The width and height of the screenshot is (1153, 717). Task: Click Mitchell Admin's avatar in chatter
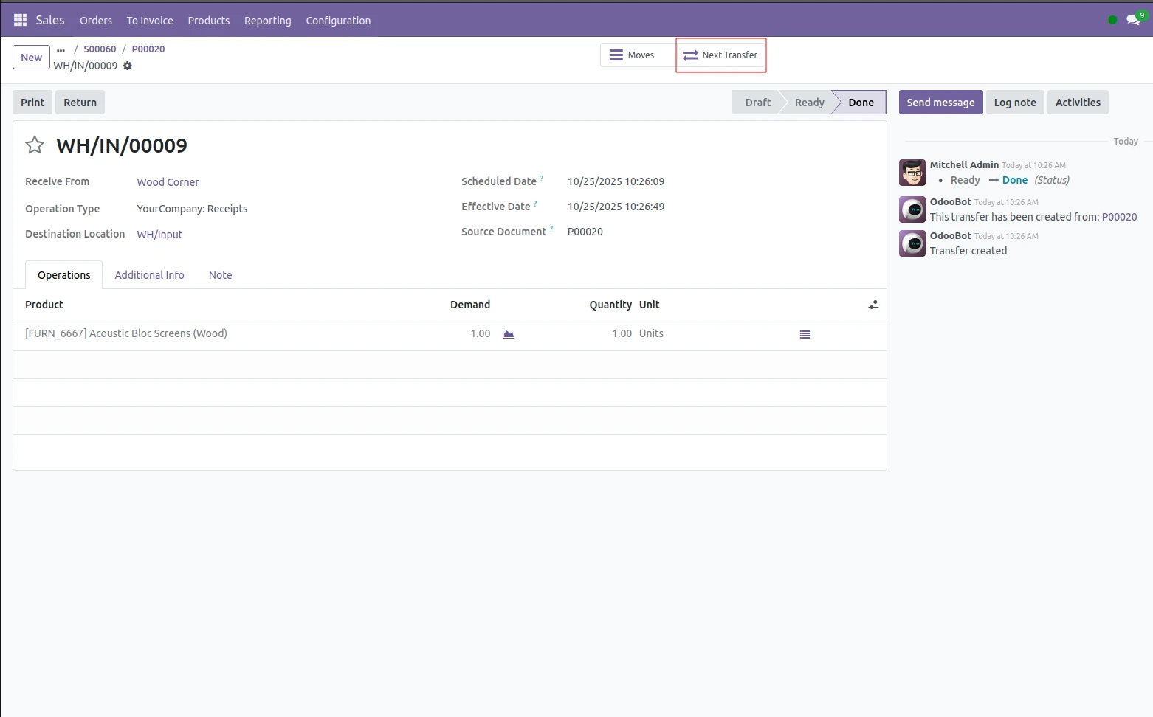[912, 173]
